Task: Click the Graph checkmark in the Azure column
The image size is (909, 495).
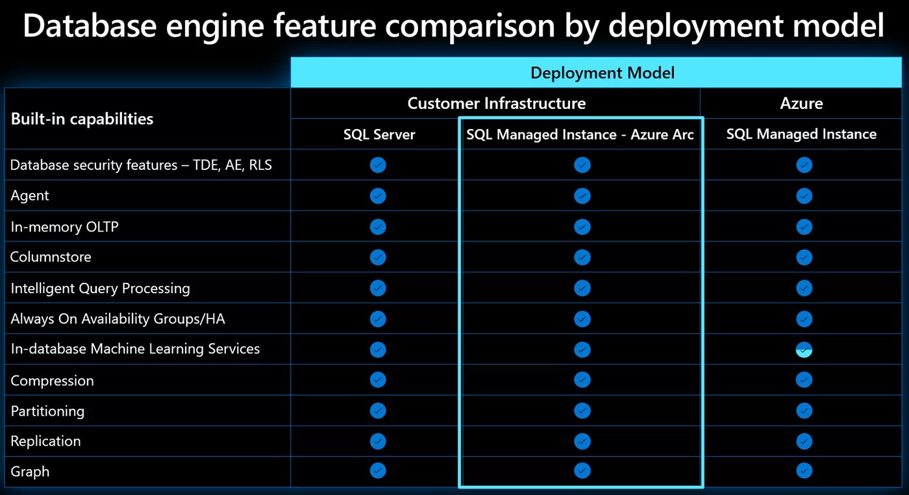Action: point(804,470)
